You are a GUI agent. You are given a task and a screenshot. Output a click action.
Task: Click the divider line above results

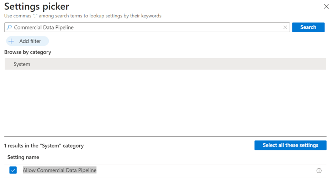point(165,136)
